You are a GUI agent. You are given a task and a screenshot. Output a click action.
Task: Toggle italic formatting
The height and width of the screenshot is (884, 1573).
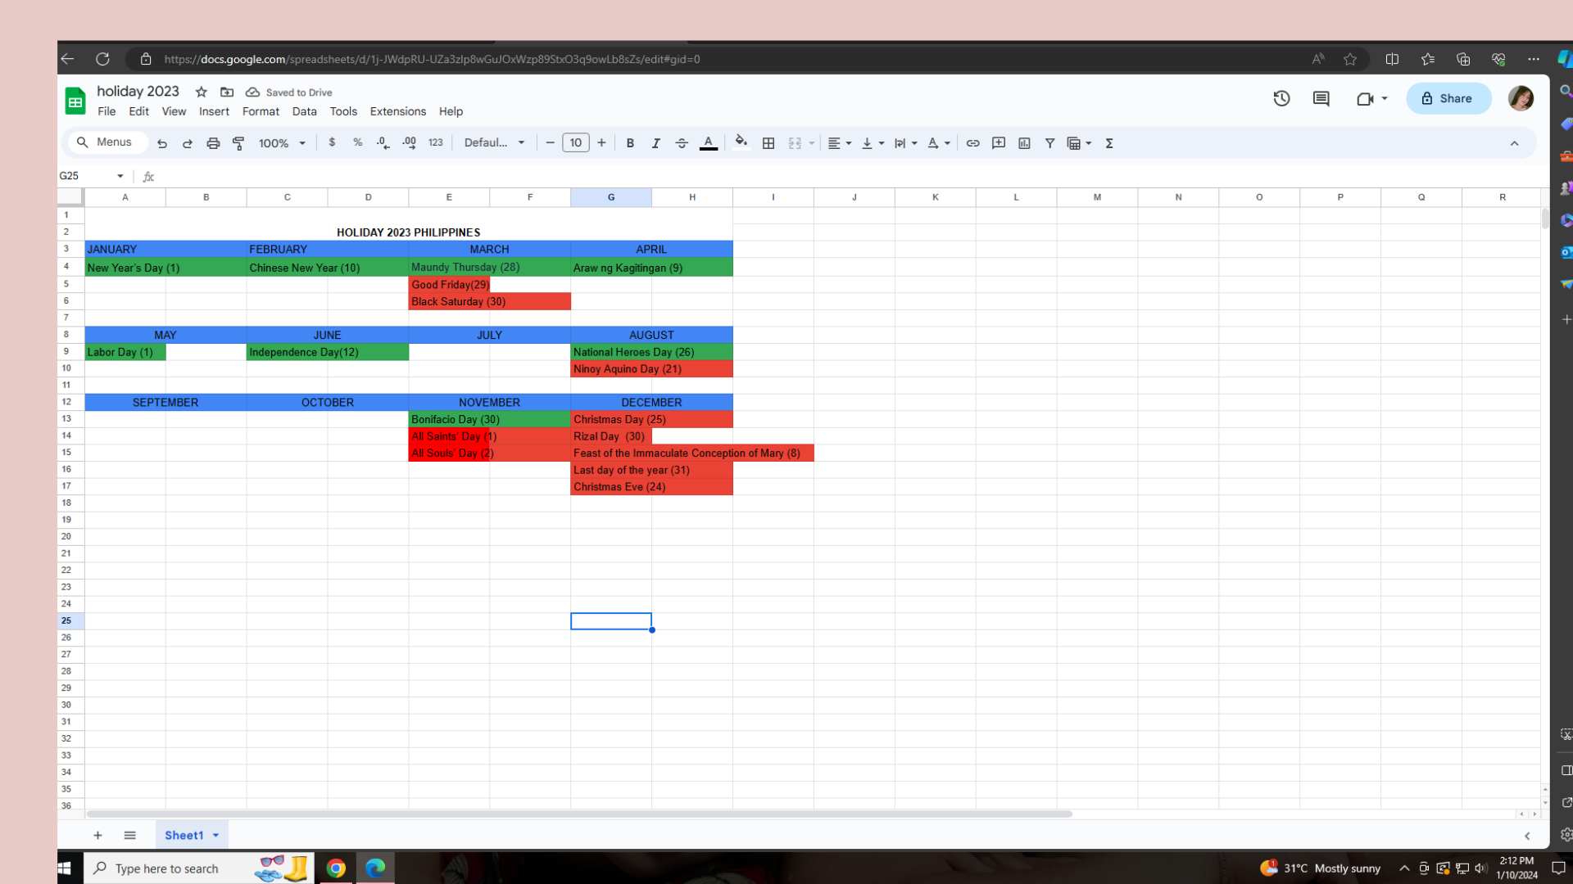click(x=655, y=143)
